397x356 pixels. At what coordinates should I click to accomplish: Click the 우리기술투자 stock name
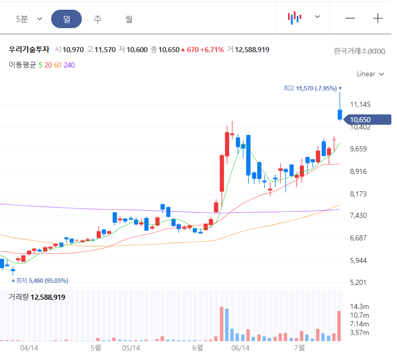pyautogui.click(x=29, y=50)
